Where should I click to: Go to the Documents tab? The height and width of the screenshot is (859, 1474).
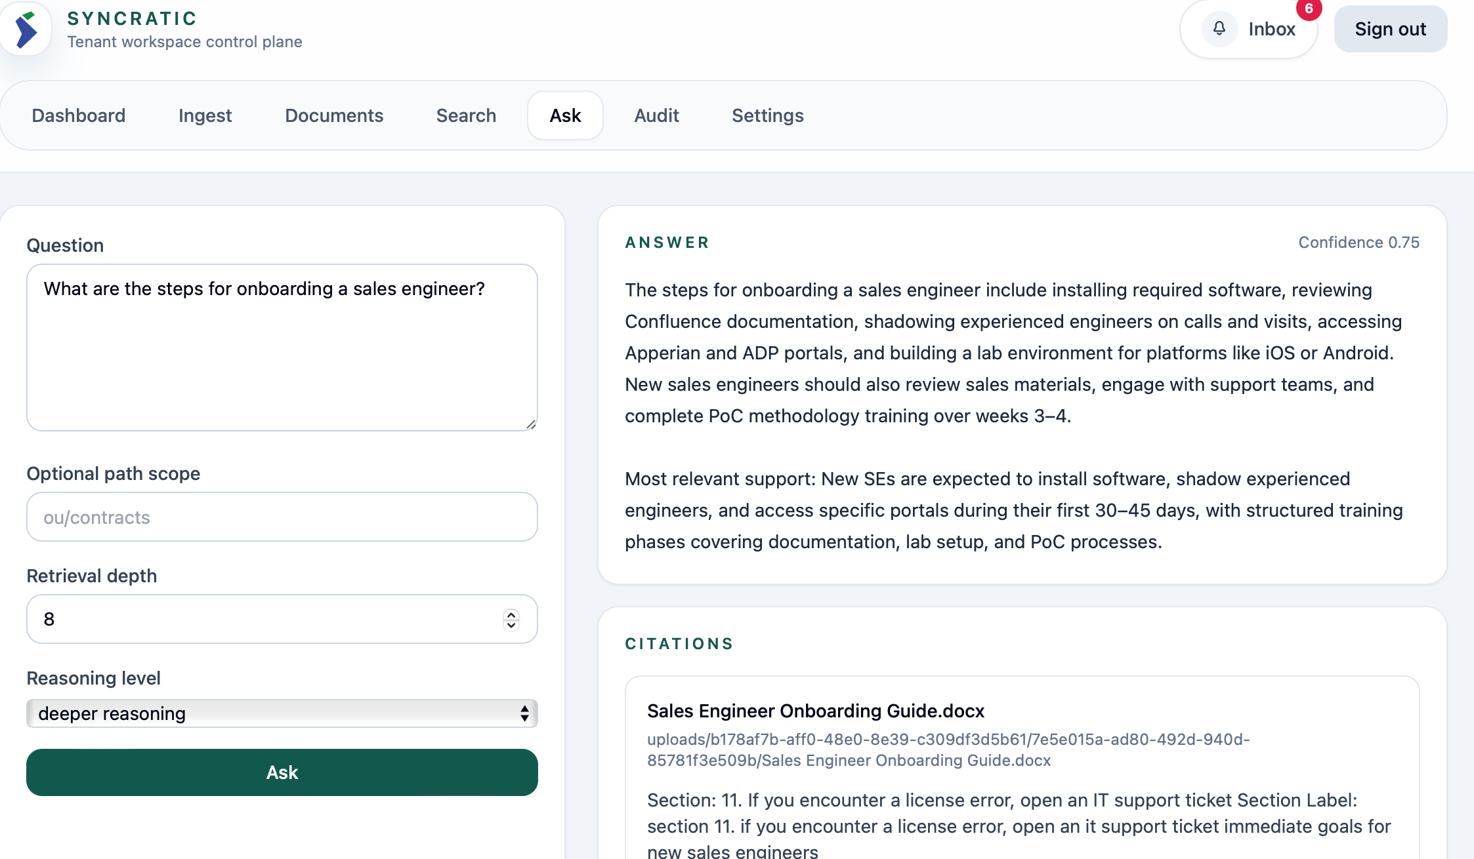[334, 115]
